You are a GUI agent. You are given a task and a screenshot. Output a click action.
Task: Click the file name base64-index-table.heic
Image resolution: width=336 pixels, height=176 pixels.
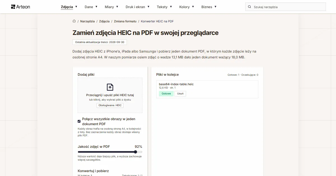176,84
